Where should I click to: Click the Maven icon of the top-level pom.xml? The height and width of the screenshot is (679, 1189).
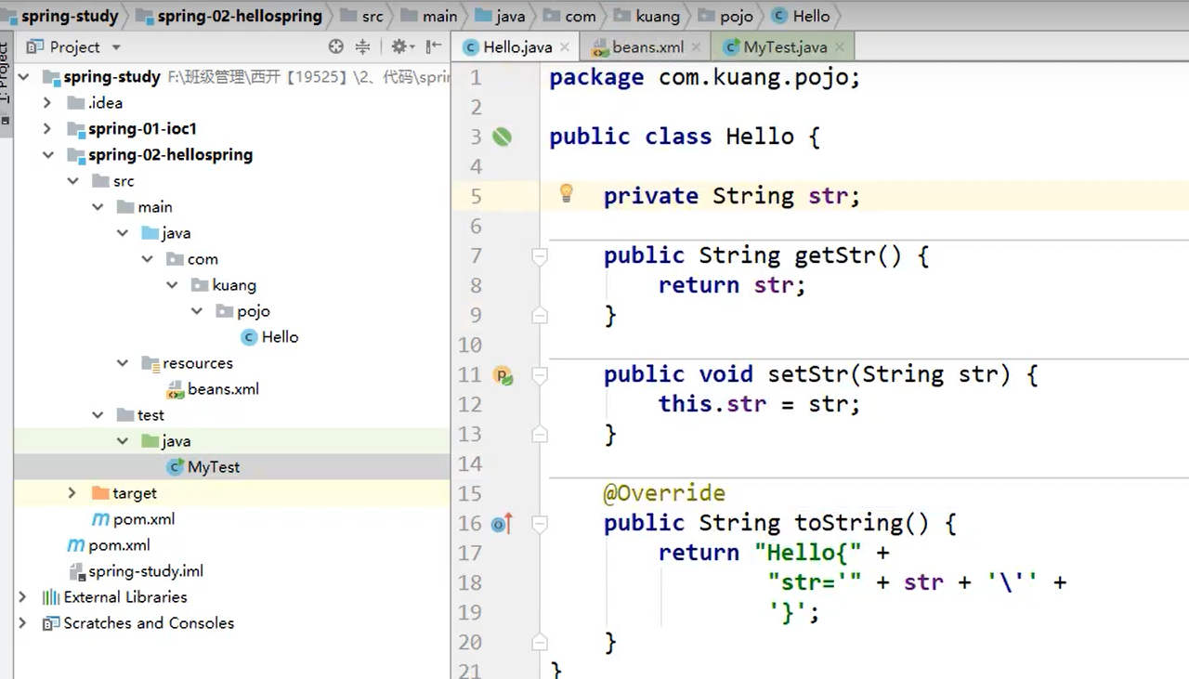[75, 545]
